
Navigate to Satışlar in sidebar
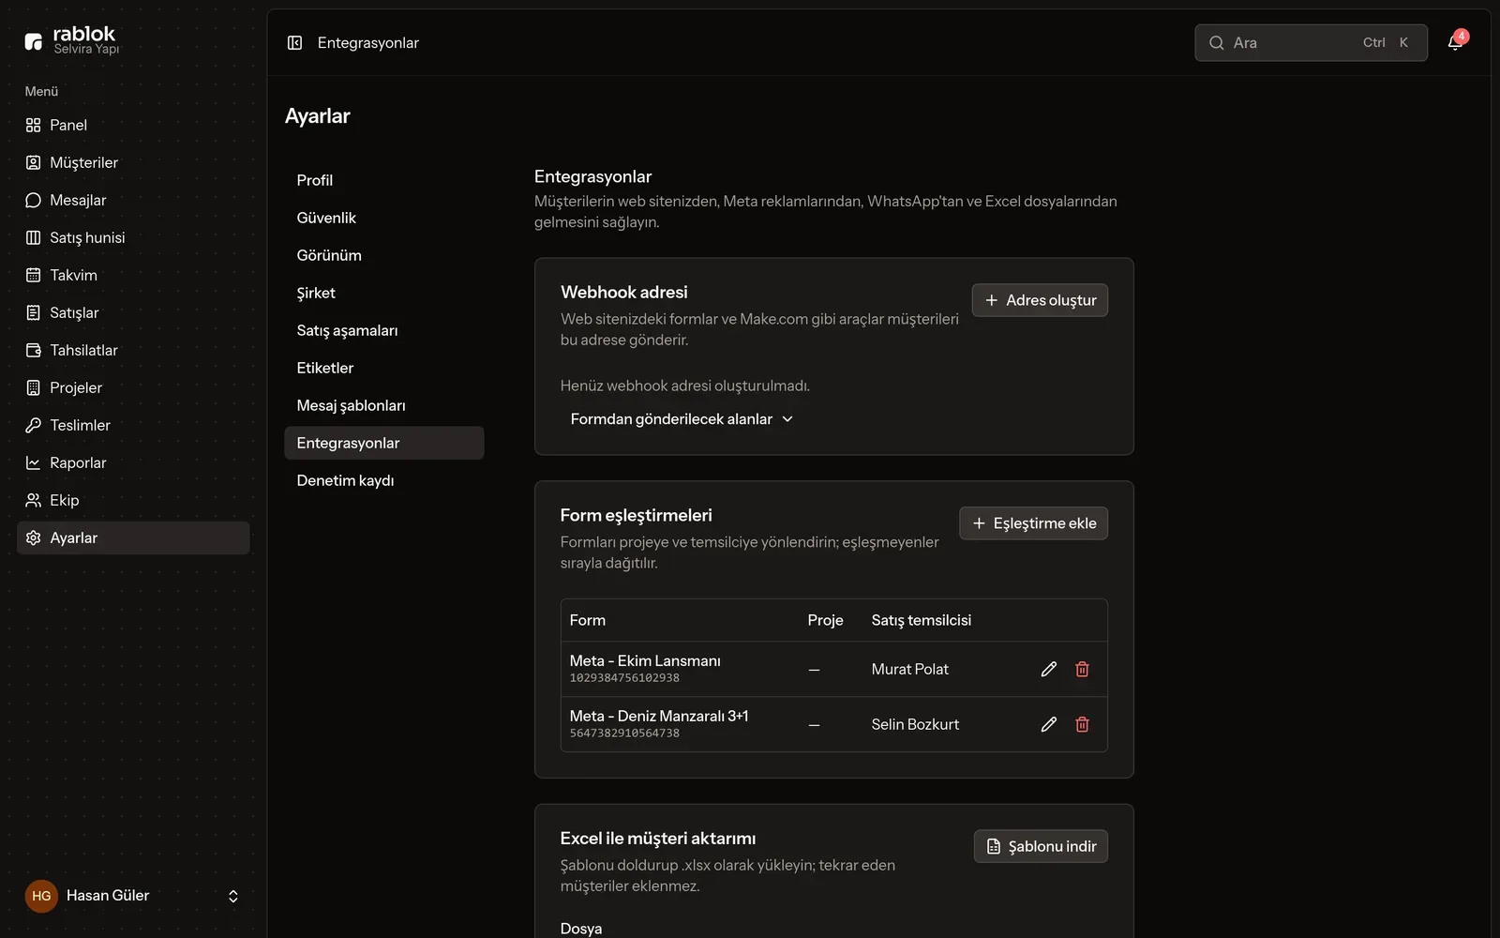(133, 312)
